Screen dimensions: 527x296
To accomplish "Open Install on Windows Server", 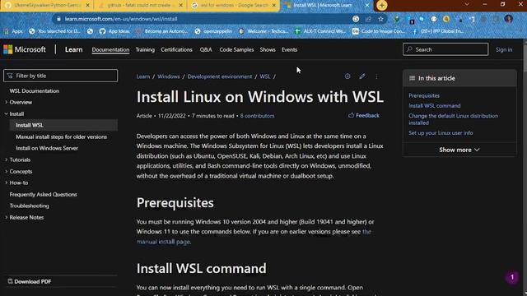I will (x=47, y=148).
